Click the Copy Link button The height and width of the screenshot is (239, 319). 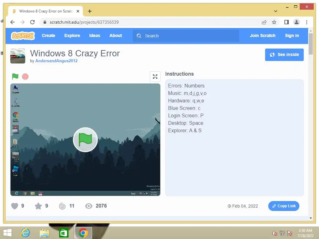[283, 206]
